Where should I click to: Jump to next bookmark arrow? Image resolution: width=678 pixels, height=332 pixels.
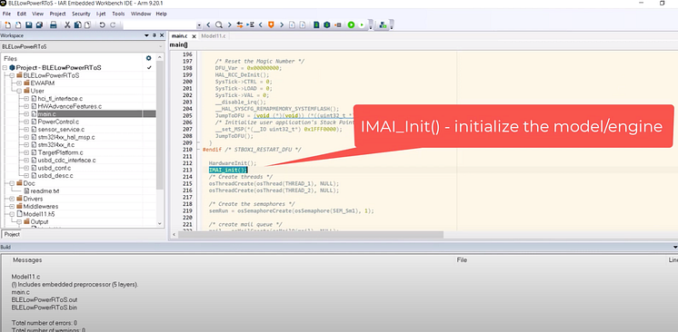(282, 25)
